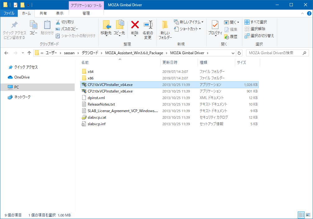313x219 pixels.
Task: Select the x64 folder
Action: 170,72
